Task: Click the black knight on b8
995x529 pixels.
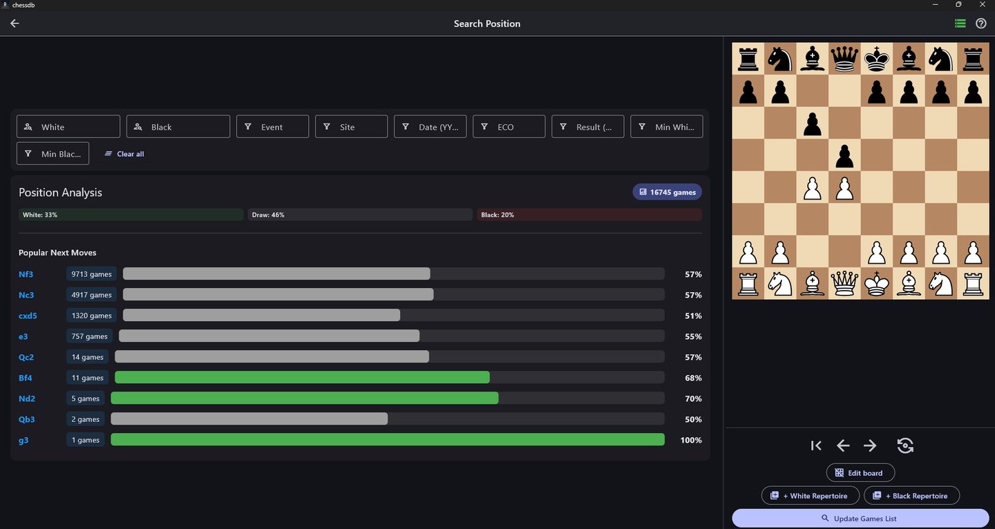Action: tap(780, 59)
